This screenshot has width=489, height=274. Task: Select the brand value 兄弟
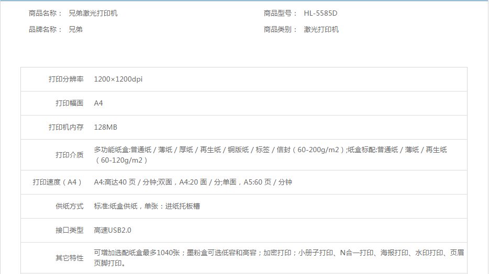(75, 30)
